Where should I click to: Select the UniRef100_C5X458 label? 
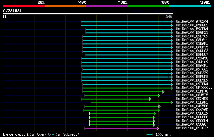point(192,58)
